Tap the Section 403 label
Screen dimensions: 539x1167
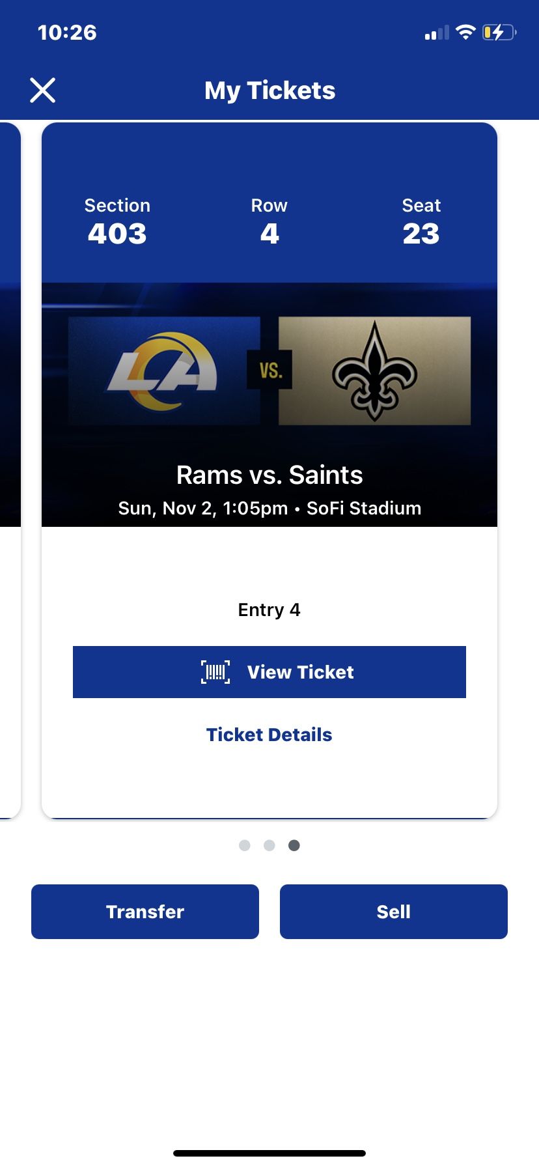point(117,223)
